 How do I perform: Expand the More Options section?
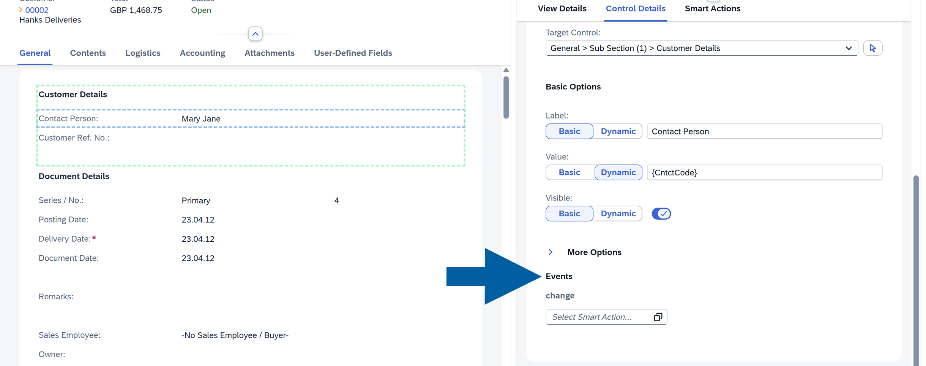tap(551, 252)
